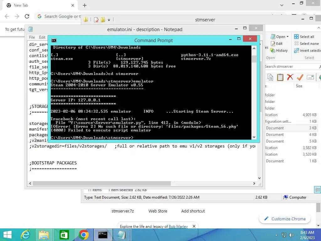This screenshot has width=321, height=241.
Task: Click the Invert selection icon
Action: 296,51
